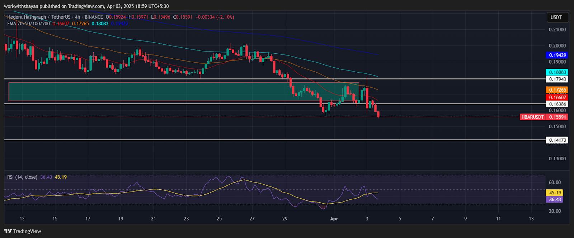
Task: Click the yellow 45.19 RSI value label
Action: tap(555, 193)
